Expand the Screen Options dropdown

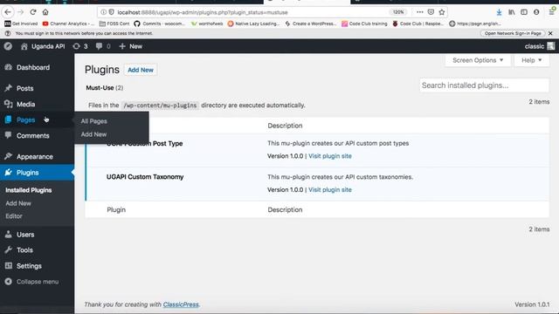pyautogui.click(x=478, y=60)
